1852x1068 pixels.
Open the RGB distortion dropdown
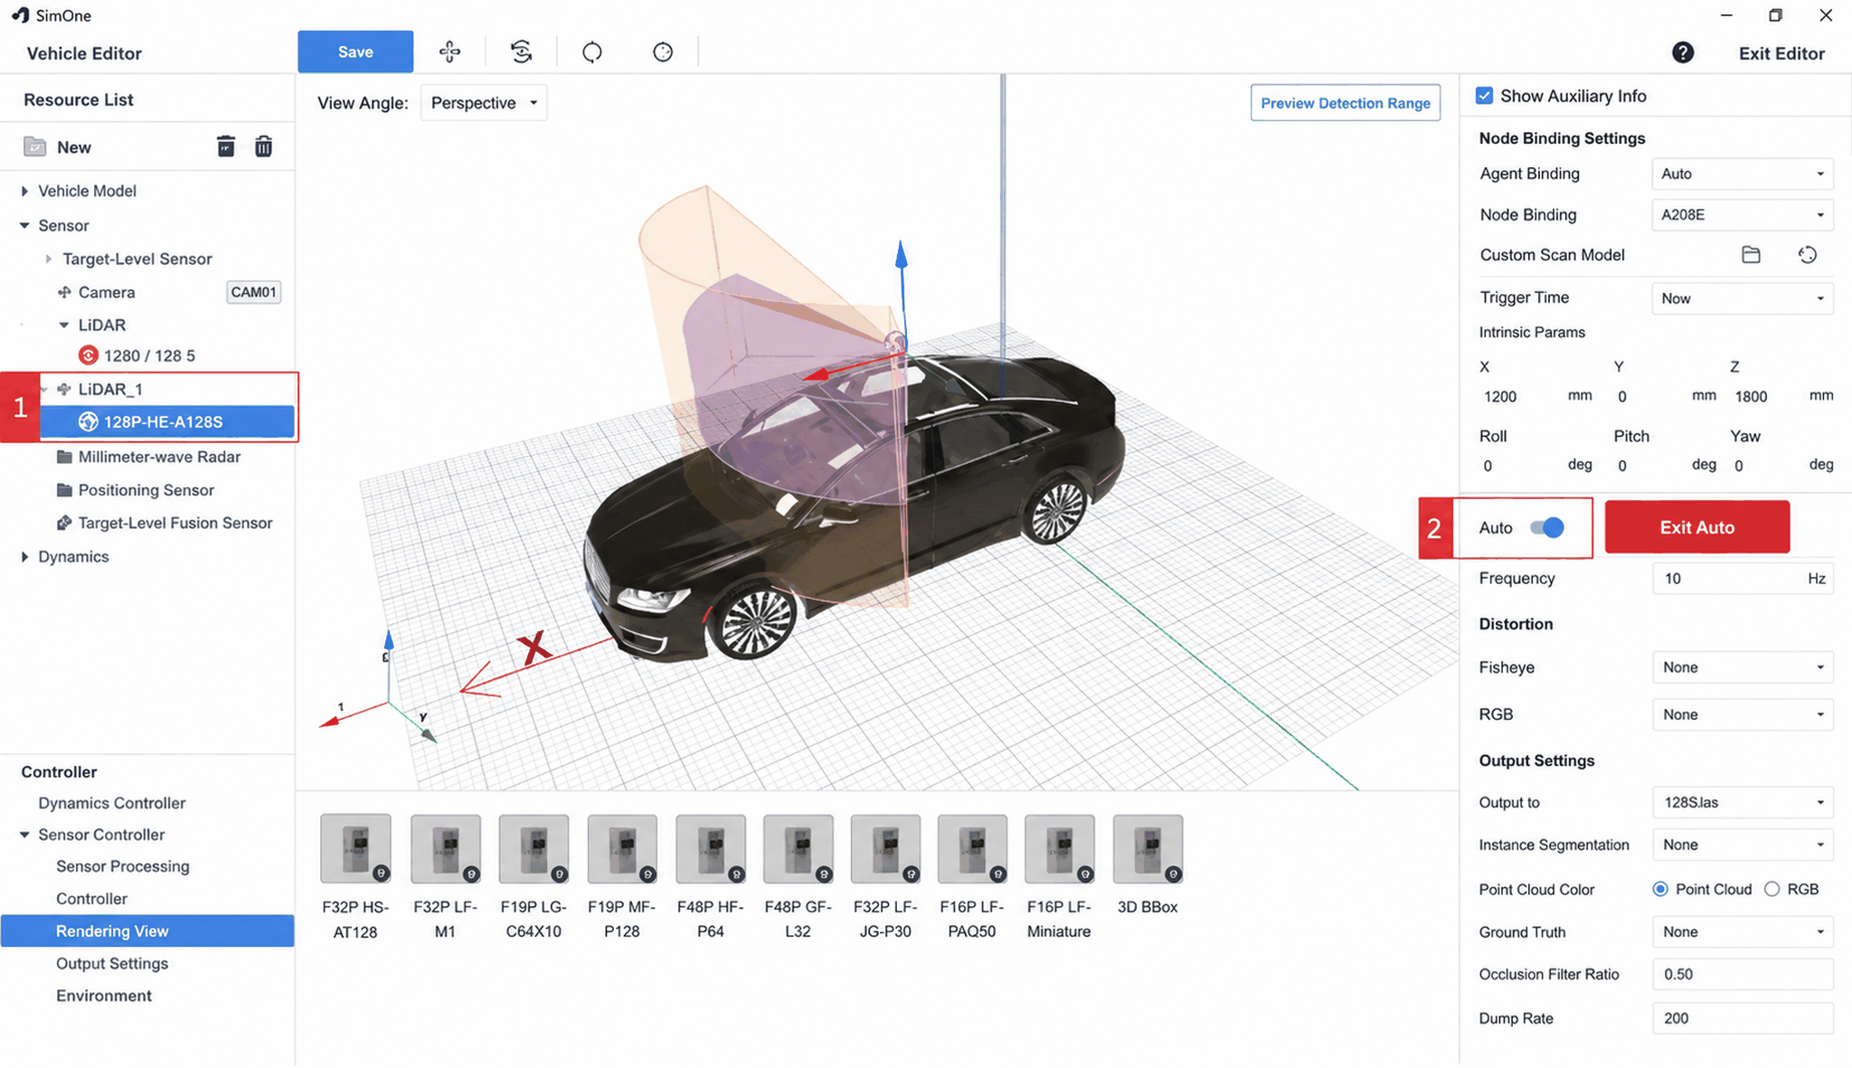(1743, 714)
